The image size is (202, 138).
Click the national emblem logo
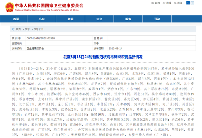pyautogui.click(x=10, y=7)
